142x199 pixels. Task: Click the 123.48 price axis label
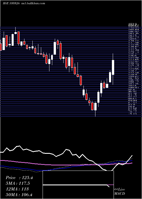point(133,59)
